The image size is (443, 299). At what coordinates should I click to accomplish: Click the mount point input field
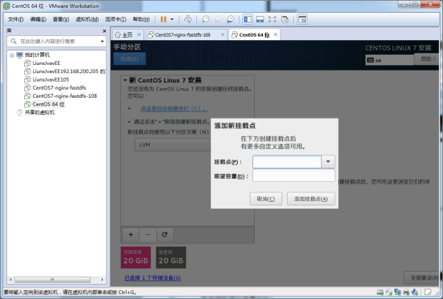[287, 162]
